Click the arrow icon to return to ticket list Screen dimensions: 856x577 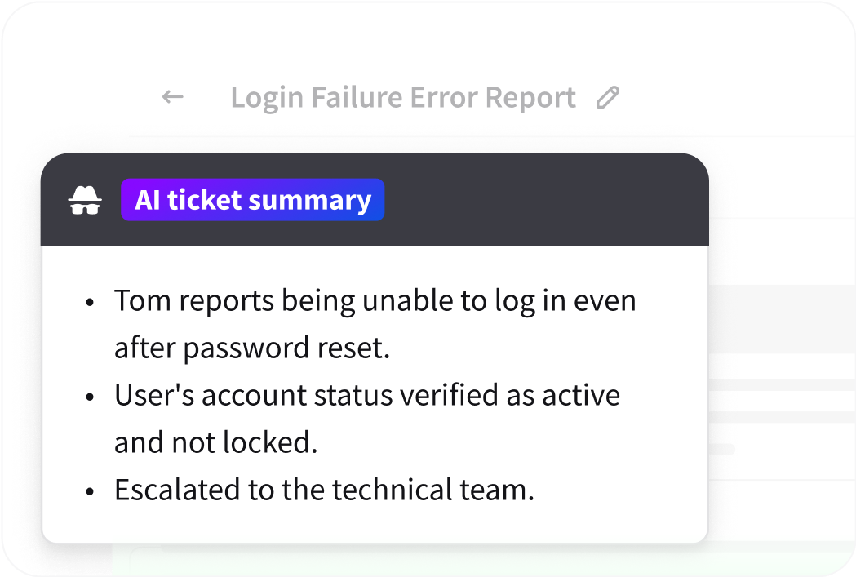point(171,96)
